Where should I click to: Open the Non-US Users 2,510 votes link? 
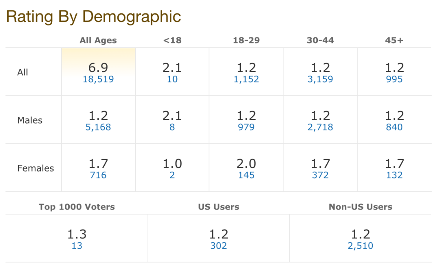click(x=361, y=246)
